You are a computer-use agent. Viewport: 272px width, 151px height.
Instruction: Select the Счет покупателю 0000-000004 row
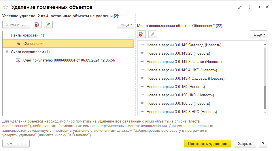pyautogui.click(x=68, y=60)
